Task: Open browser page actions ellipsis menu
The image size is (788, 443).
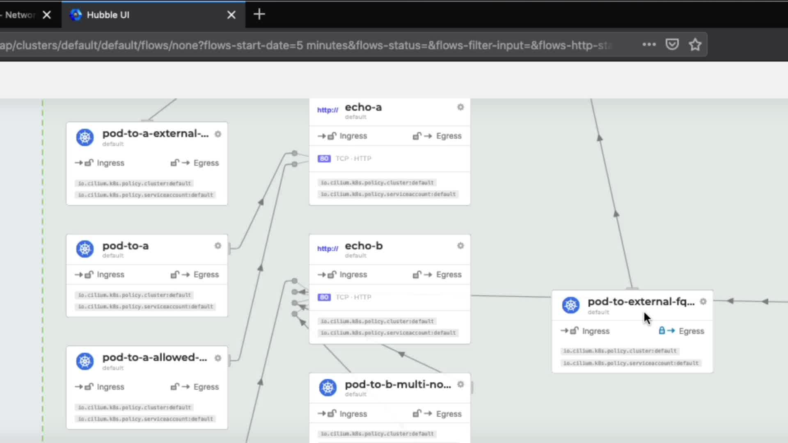Action: pos(649,44)
